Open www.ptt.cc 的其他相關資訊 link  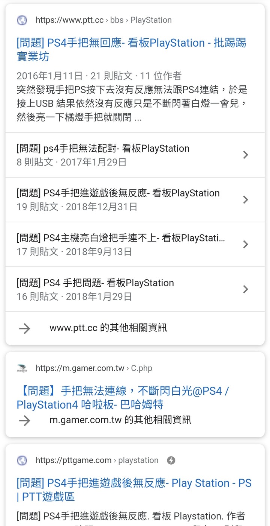[108, 328]
